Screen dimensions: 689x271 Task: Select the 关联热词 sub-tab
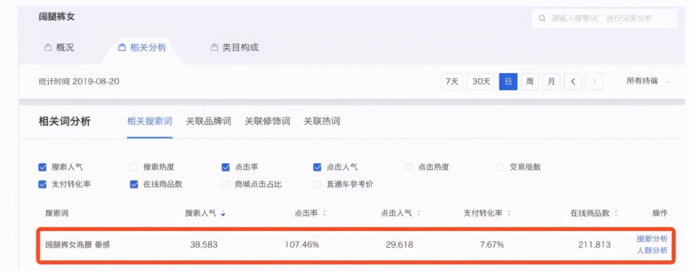tap(322, 121)
